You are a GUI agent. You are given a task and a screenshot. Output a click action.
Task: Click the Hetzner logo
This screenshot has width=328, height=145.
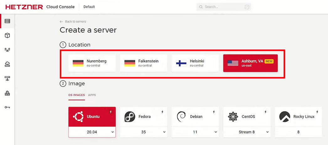(x=24, y=7)
